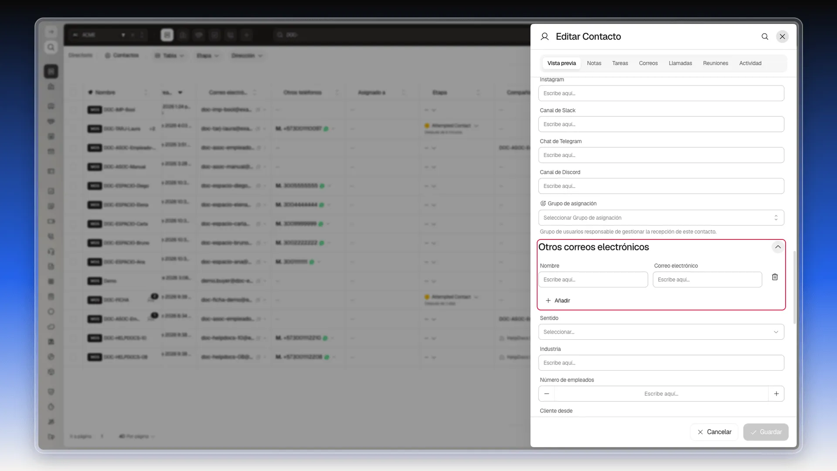
Task: Click the Guardar button
Action: pyautogui.click(x=766, y=432)
